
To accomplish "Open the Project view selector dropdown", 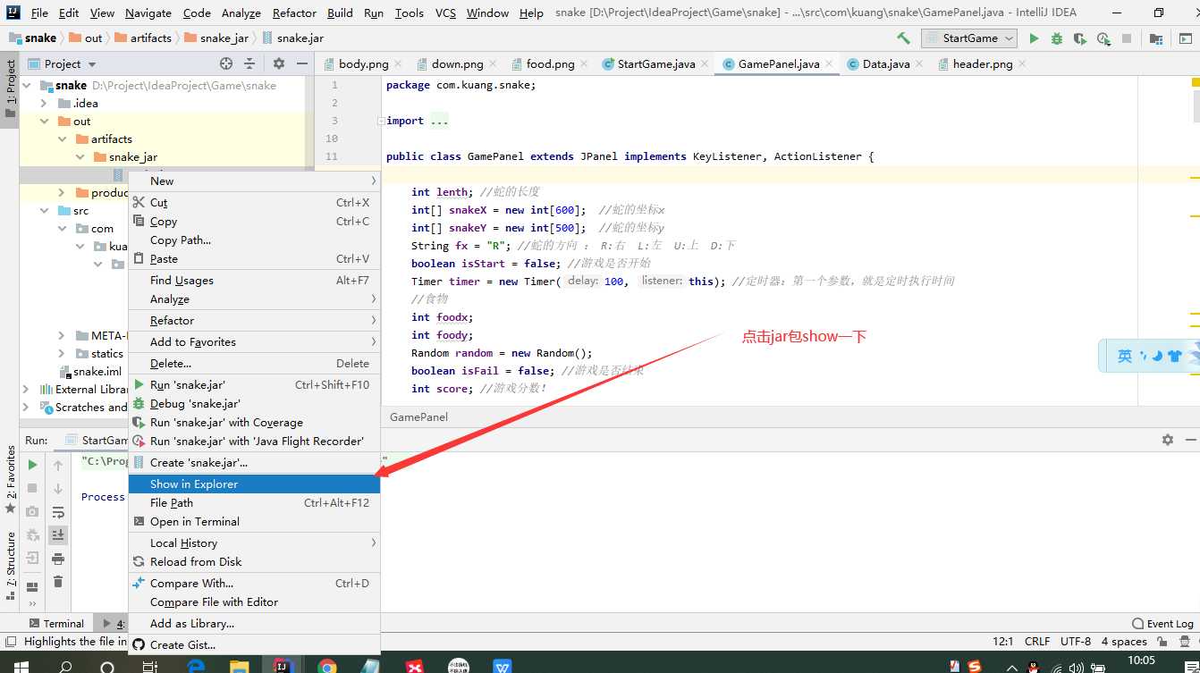I will [x=63, y=63].
